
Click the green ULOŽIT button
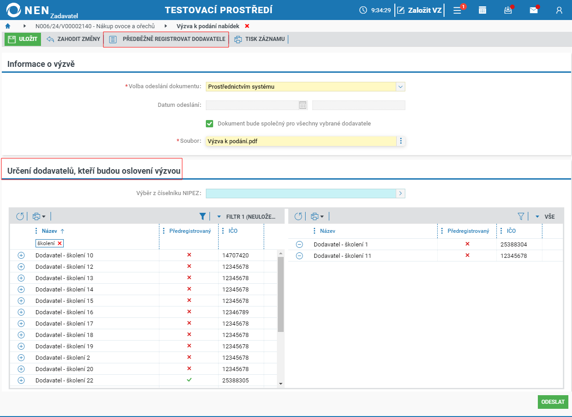tap(23, 39)
